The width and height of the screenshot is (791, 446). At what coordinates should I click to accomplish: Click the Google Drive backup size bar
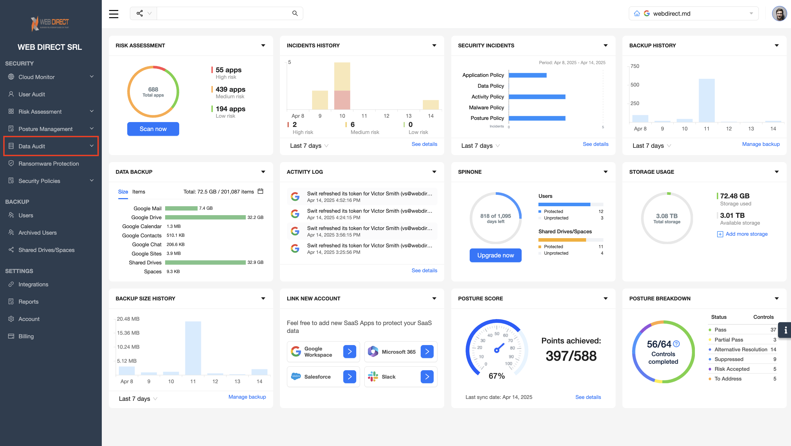(205, 217)
